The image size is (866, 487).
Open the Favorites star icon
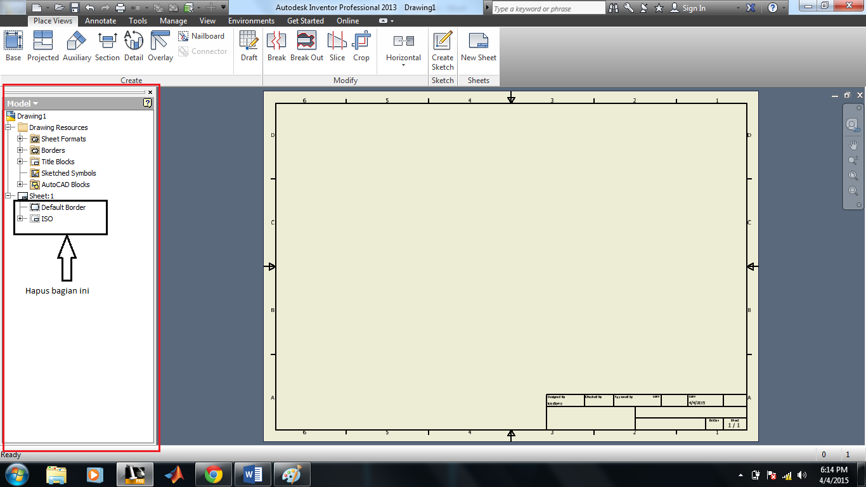(659, 8)
